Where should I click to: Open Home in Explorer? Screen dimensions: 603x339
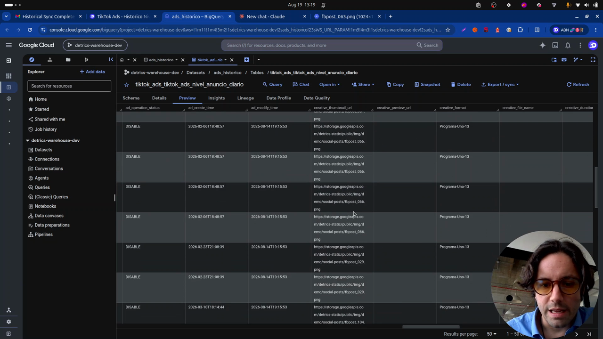tap(41, 99)
